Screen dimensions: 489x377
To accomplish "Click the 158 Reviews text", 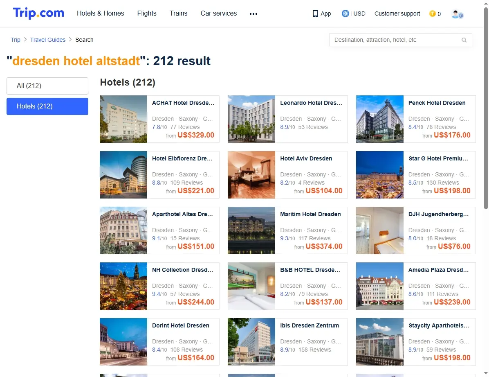I will coord(314,350).
